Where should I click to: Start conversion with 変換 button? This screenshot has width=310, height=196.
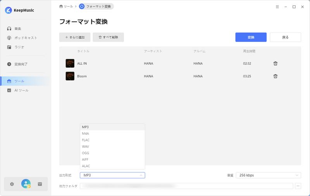(x=251, y=37)
